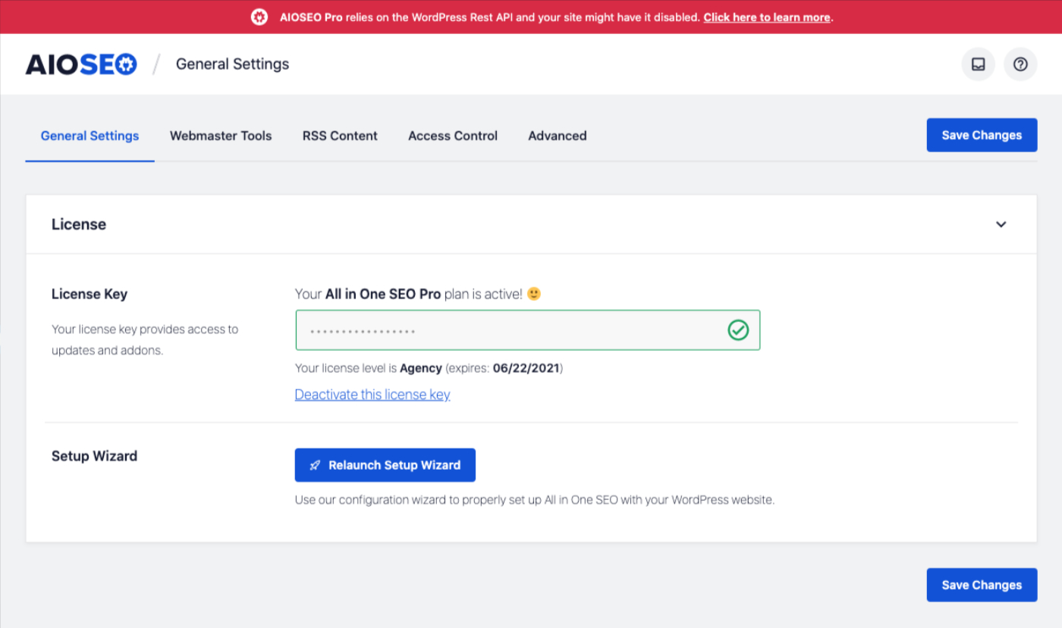Click the configuration wizard description text

point(535,500)
